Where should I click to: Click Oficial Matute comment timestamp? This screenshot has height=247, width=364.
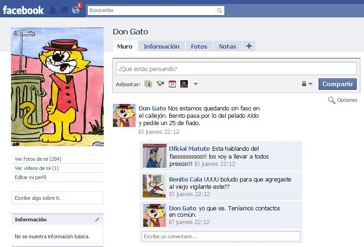[215, 164]
